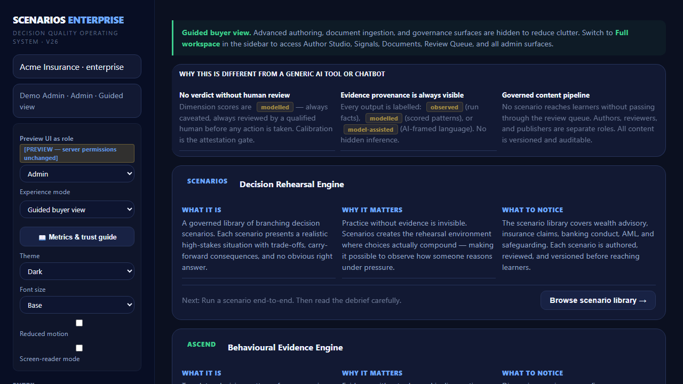This screenshot has width=683, height=384.
Task: Click the Browse scenario library button
Action: (x=598, y=300)
